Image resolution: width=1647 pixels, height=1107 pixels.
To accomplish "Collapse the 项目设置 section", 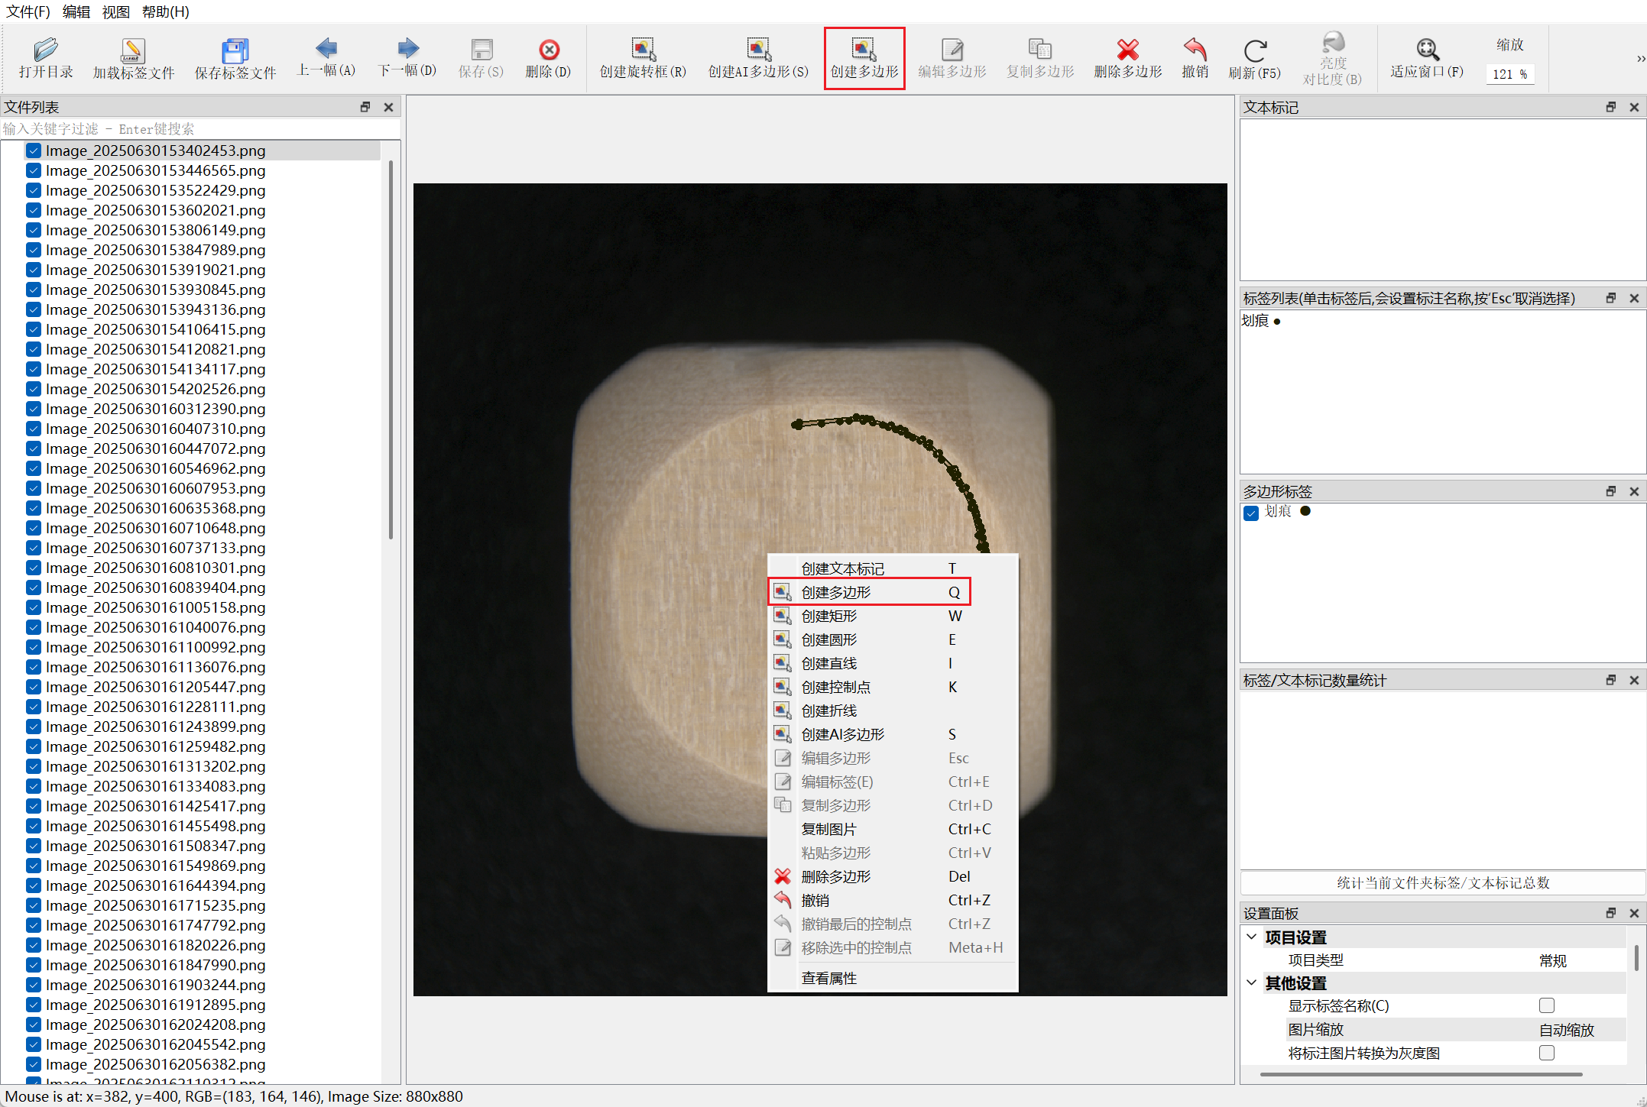I will pos(1251,937).
